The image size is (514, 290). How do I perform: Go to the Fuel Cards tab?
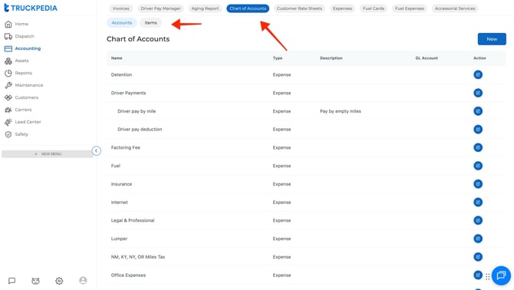coord(374,8)
